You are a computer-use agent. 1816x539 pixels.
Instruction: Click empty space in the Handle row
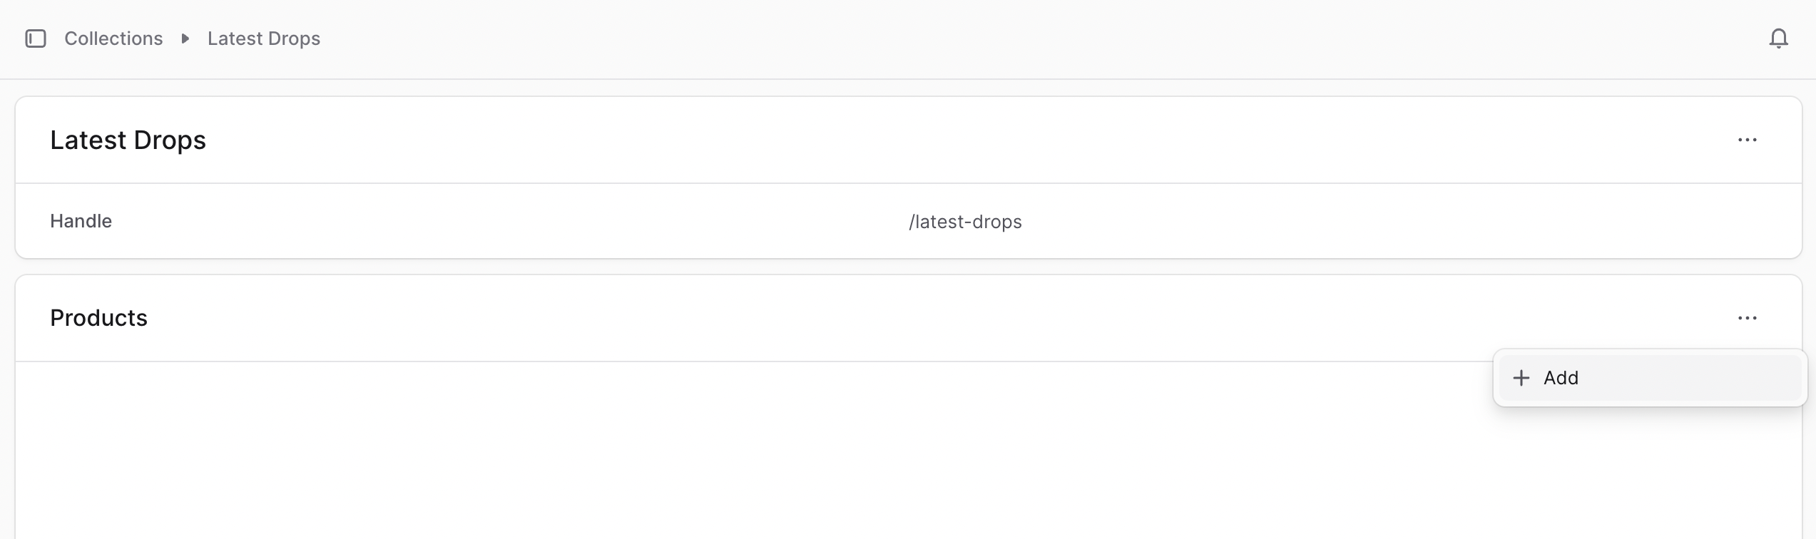click(x=499, y=221)
